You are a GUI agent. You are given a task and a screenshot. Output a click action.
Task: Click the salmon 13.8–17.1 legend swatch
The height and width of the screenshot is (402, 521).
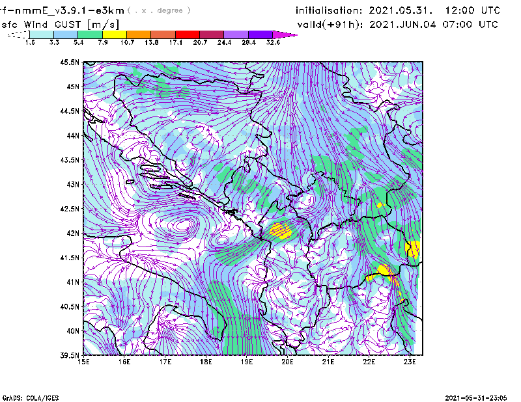coord(163,34)
